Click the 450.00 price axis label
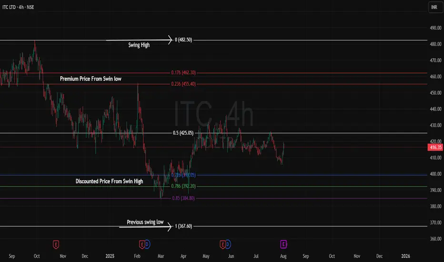 point(435,92)
